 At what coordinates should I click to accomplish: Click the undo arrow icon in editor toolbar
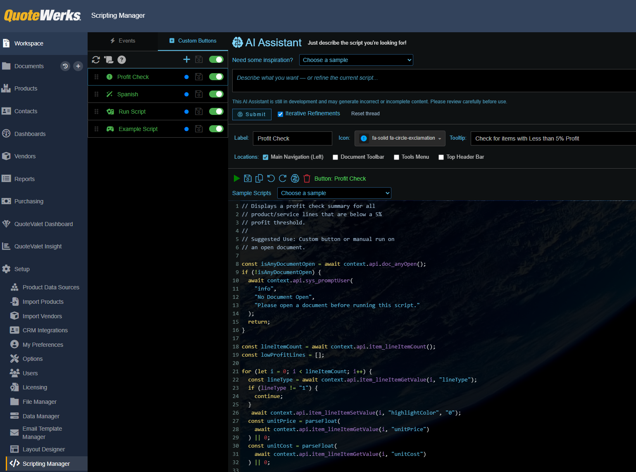(271, 178)
